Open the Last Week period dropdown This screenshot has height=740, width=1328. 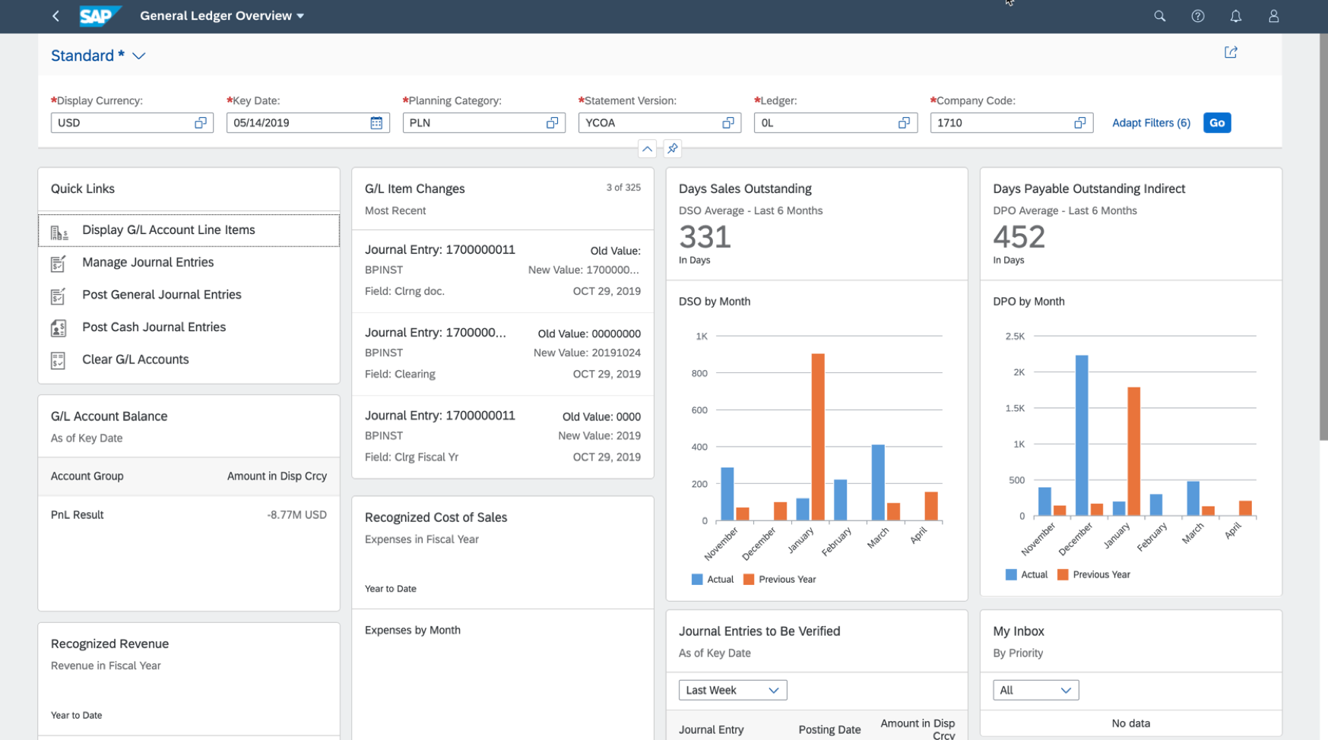pyautogui.click(x=732, y=690)
